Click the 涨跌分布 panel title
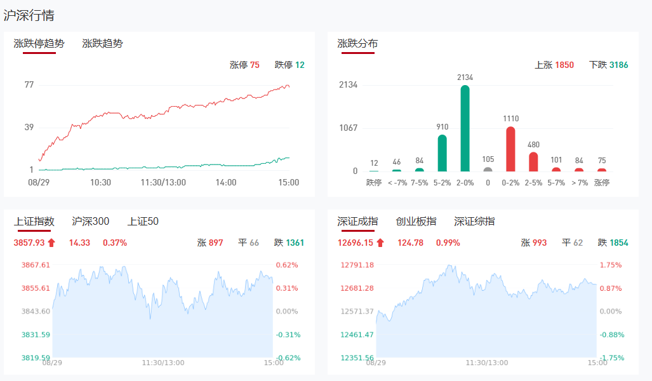 click(x=357, y=44)
